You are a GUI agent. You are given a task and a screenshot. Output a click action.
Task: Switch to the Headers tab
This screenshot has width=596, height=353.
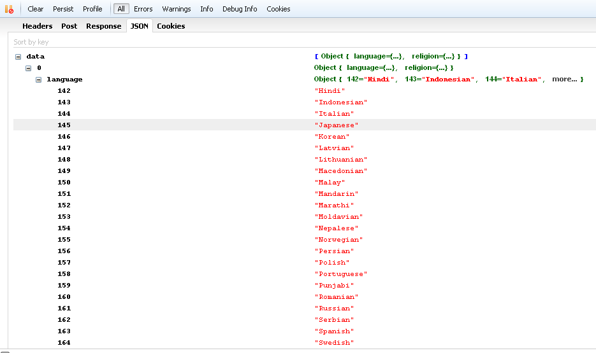coord(37,26)
